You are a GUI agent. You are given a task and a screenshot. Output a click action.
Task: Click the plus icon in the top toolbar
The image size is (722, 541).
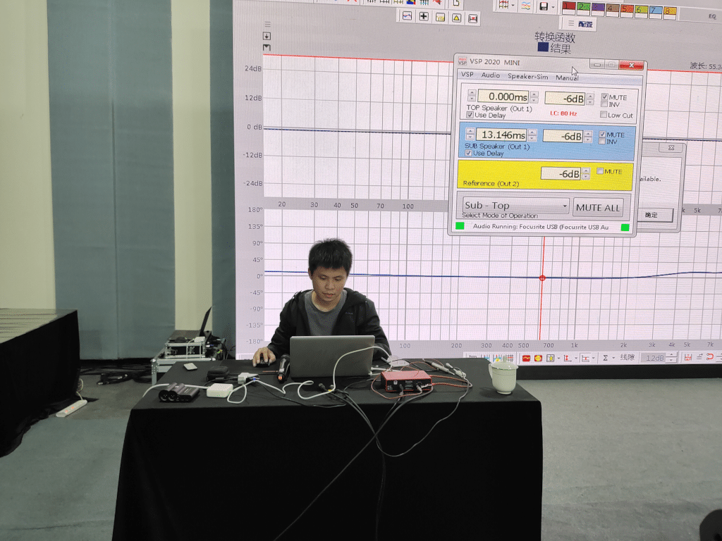(x=424, y=16)
